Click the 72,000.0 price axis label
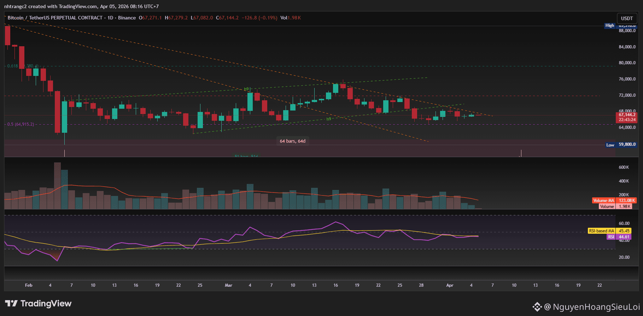This screenshot has width=643, height=316. pyautogui.click(x=627, y=95)
